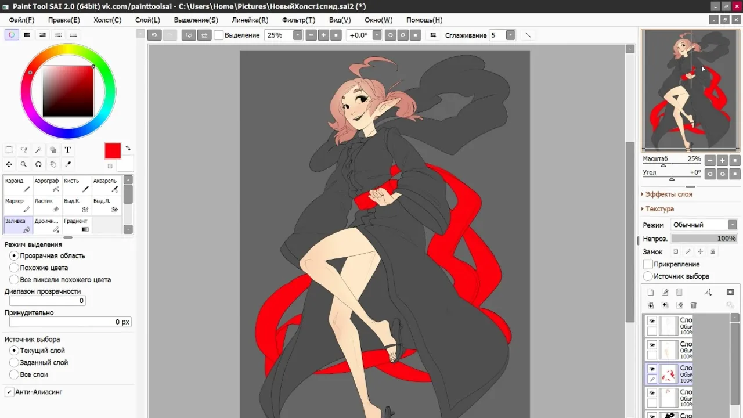Disable the Анти-Алиасинг checkbox
The width and height of the screenshot is (743, 418).
tap(9, 392)
